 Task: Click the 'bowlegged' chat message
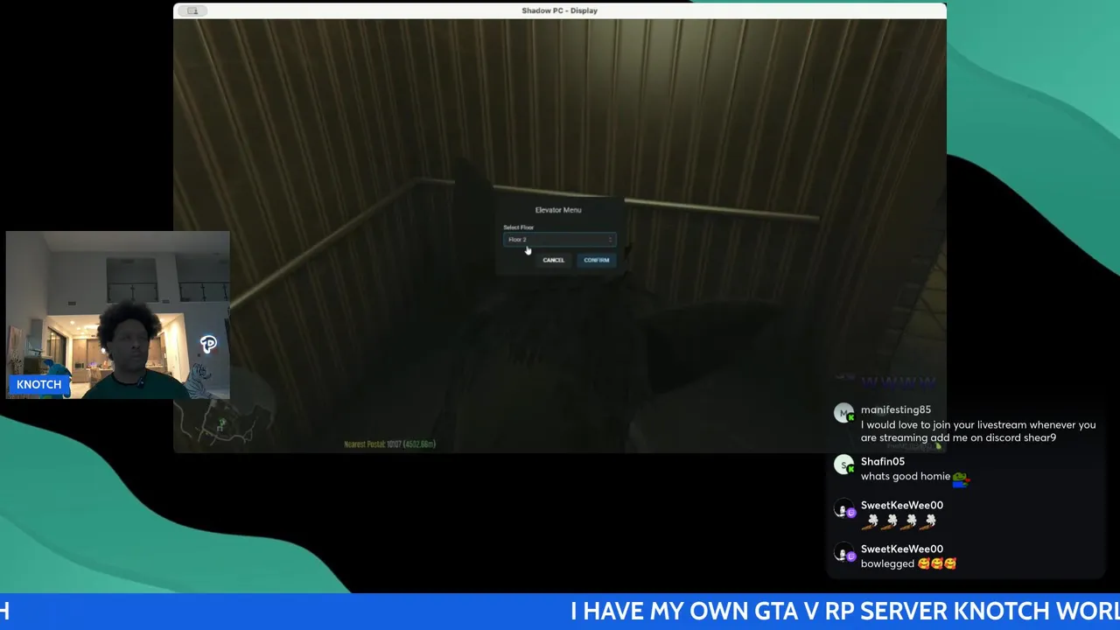coord(908,563)
